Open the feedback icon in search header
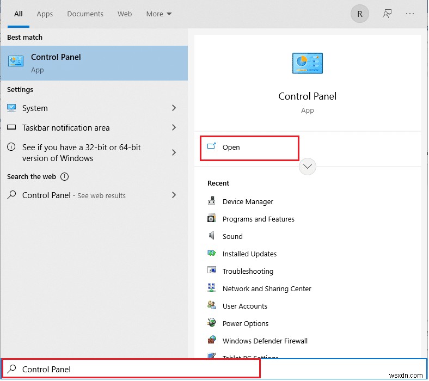This screenshot has height=381, width=429. 387,14
